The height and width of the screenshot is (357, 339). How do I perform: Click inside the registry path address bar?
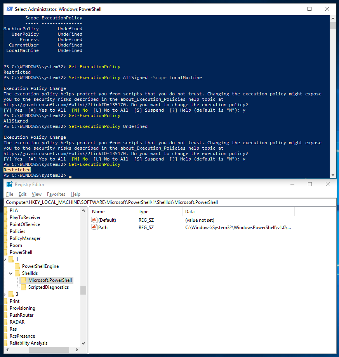[155, 202]
